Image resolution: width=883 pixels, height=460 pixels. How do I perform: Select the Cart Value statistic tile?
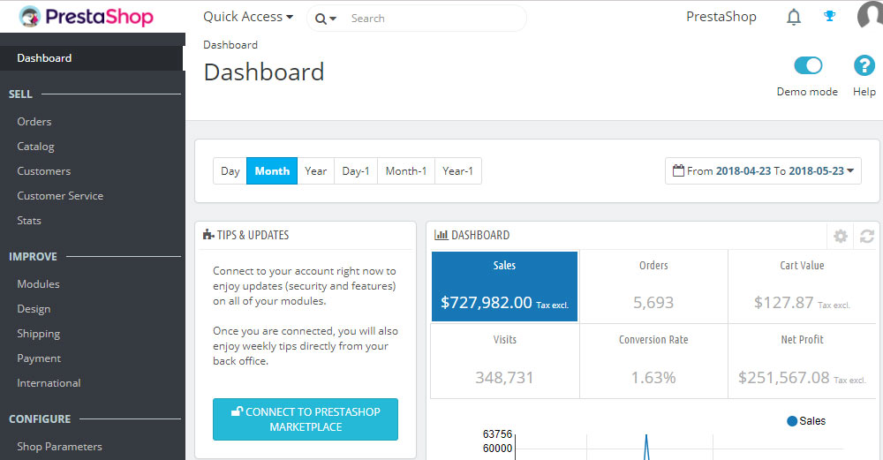click(x=802, y=287)
